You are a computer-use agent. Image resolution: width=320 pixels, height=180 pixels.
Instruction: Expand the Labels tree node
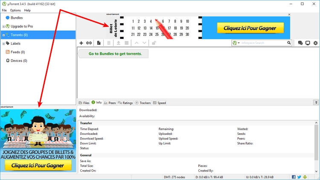click(x=3, y=44)
